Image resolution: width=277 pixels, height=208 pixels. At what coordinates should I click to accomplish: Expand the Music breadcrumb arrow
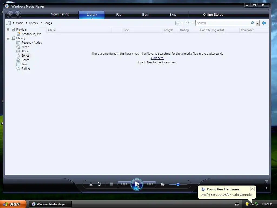tap(14, 23)
